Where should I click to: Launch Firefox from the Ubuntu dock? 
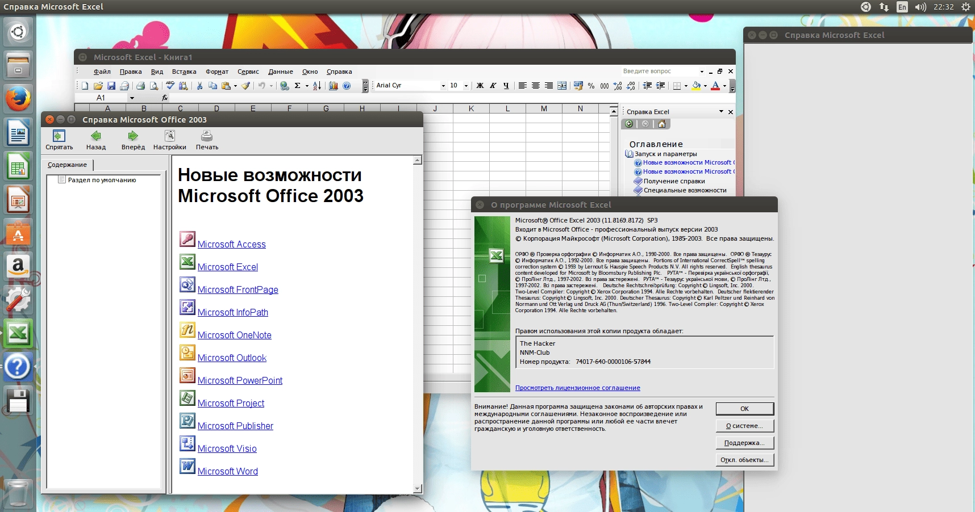click(x=18, y=99)
